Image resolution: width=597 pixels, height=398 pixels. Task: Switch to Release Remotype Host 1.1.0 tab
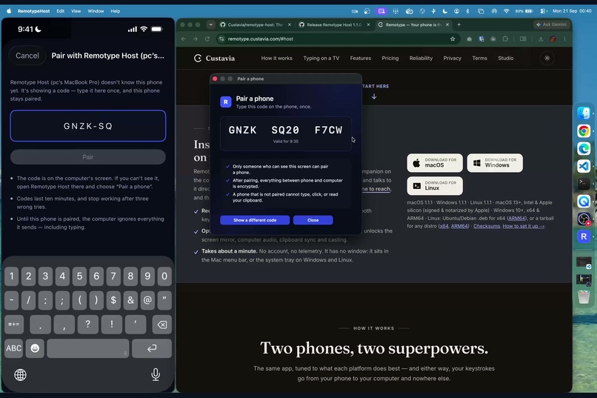[x=334, y=24]
